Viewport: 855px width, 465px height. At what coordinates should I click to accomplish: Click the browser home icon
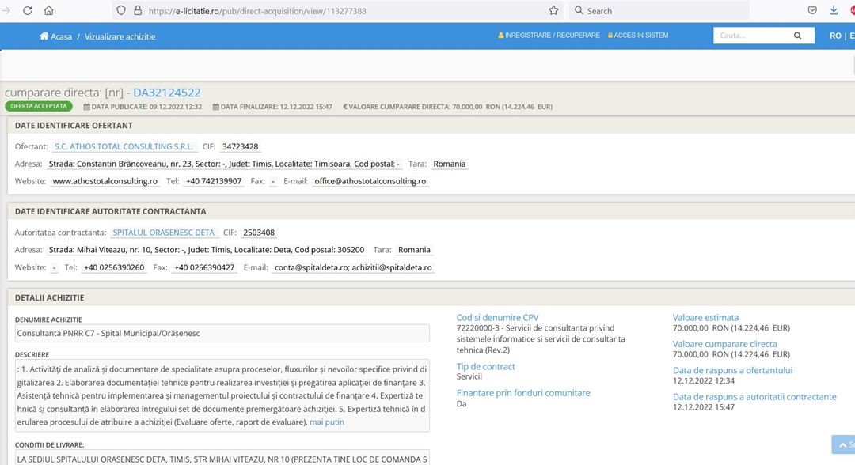tap(49, 11)
